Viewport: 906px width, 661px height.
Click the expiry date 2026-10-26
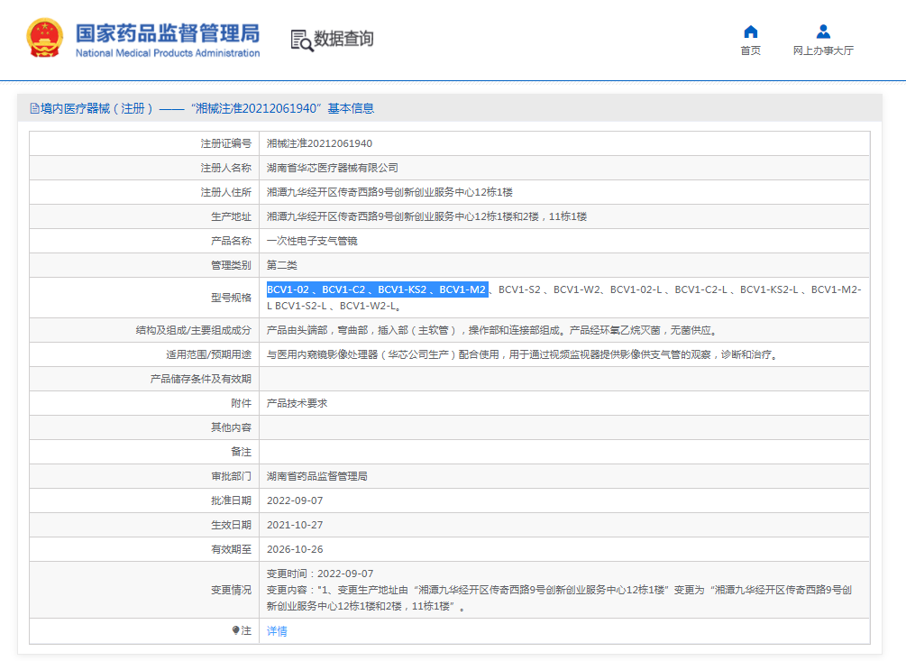click(x=295, y=549)
